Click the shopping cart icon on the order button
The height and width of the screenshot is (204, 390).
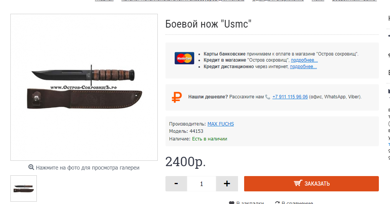coord(298,183)
